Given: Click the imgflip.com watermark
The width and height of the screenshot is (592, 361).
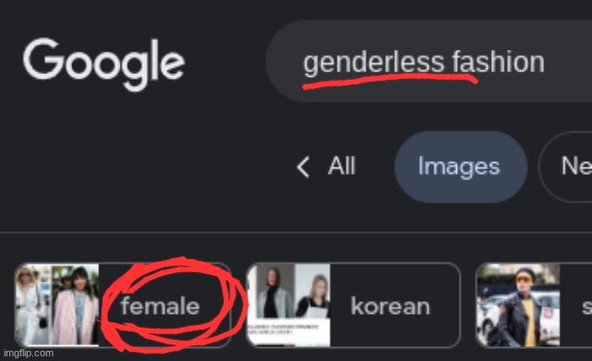Looking at the screenshot, I should pyautogui.click(x=29, y=354).
